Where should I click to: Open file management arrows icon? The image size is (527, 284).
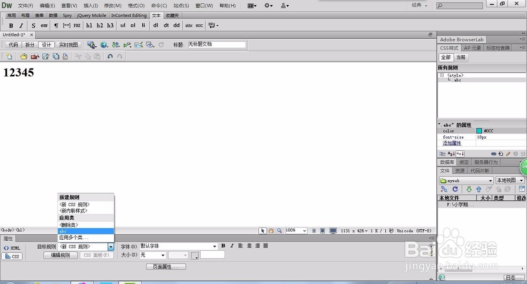click(115, 45)
